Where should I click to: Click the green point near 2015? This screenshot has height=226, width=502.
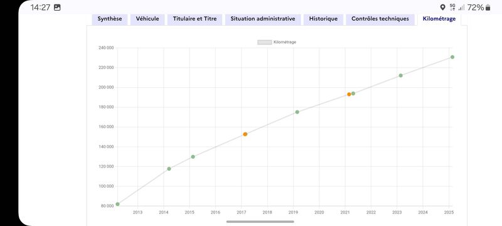point(193,157)
